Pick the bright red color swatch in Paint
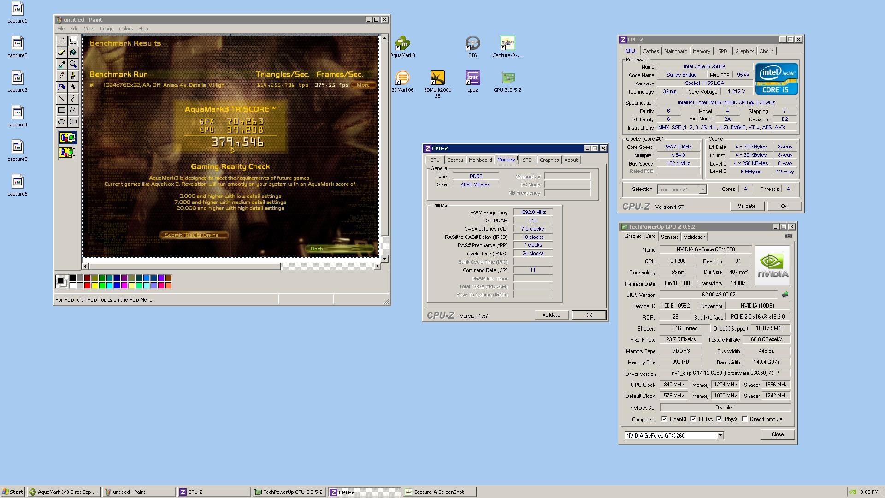The image size is (885, 498). coord(87,285)
